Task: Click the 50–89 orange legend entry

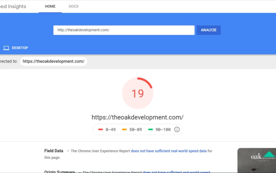Action: [x=132, y=129]
